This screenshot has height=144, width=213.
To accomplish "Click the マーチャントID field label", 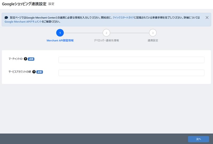I will 15,59.
